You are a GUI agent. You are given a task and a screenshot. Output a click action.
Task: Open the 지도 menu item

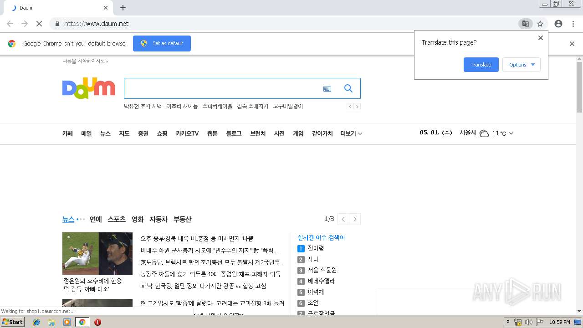pyautogui.click(x=124, y=133)
